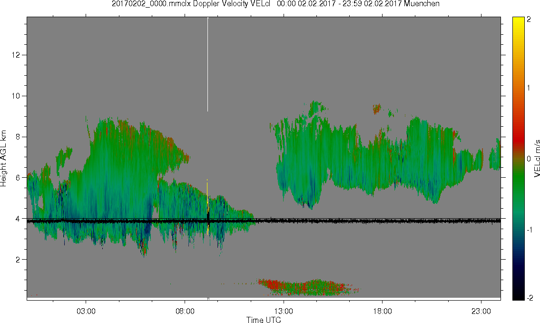Click the small orange patch near 18:00
Viewport: 540px width, 323px height.
[x=377, y=109]
